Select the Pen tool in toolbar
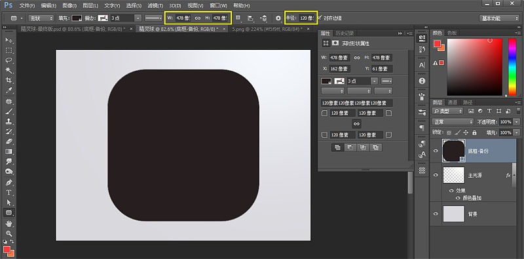 pos(9,182)
